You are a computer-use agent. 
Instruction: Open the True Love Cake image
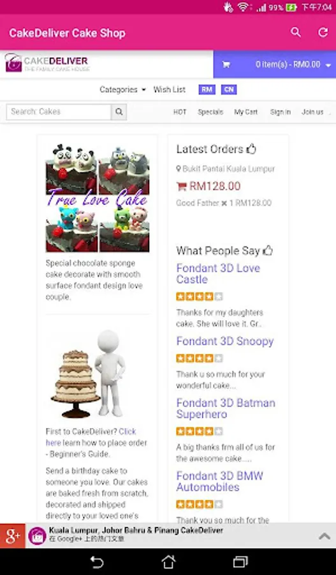coord(98,198)
